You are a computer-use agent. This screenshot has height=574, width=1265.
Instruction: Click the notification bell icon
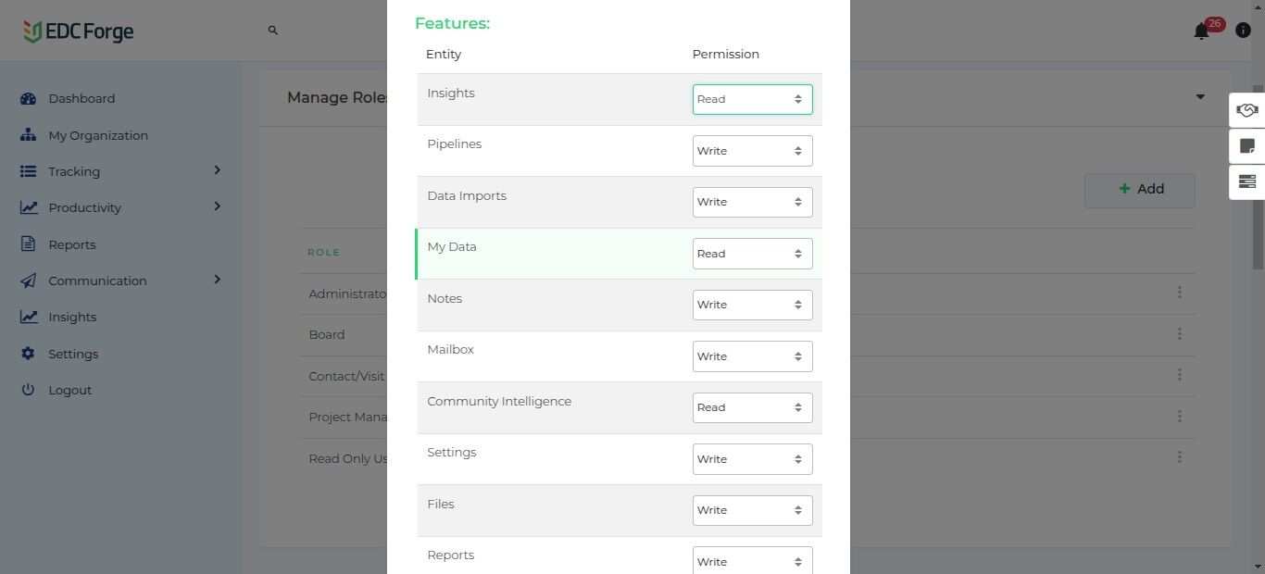pyautogui.click(x=1201, y=31)
